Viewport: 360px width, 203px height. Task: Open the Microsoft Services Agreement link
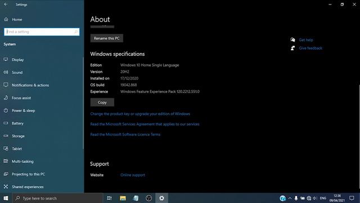click(x=145, y=124)
